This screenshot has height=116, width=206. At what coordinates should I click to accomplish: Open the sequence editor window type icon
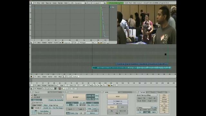pyautogui.click(x=32, y=77)
